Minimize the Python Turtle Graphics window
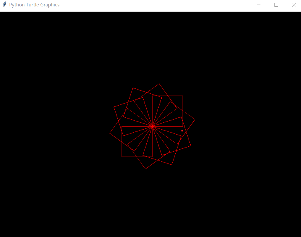Image resolution: width=301 pixels, height=237 pixels. [259, 5]
